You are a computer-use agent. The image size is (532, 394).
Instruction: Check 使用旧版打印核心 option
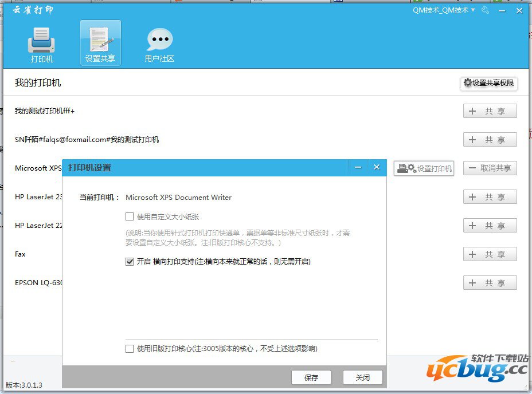pyautogui.click(x=130, y=348)
